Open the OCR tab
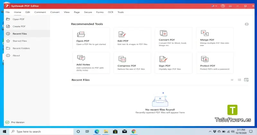Screen dimensions: 257x135 [x=111, y=12]
